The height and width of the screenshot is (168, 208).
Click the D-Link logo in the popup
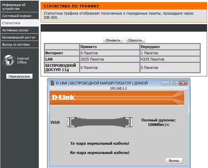pos(63,97)
